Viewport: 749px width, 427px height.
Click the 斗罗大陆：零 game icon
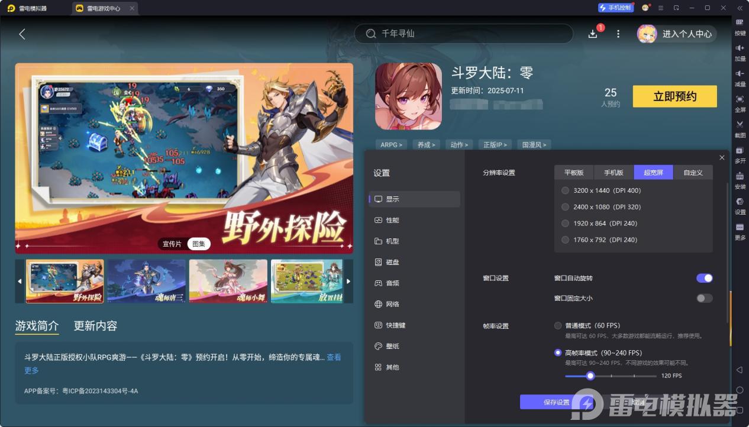click(x=408, y=96)
